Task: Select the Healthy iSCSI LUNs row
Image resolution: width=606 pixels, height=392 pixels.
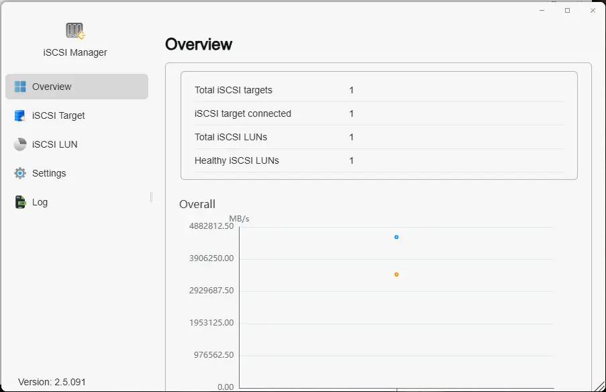Action: point(378,160)
